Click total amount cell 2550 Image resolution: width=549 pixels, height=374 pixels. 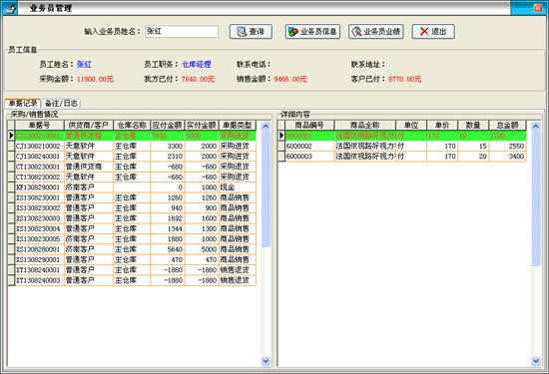pyautogui.click(x=508, y=146)
